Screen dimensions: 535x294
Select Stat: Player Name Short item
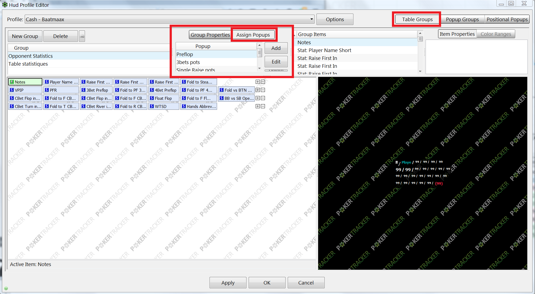pyautogui.click(x=357, y=50)
